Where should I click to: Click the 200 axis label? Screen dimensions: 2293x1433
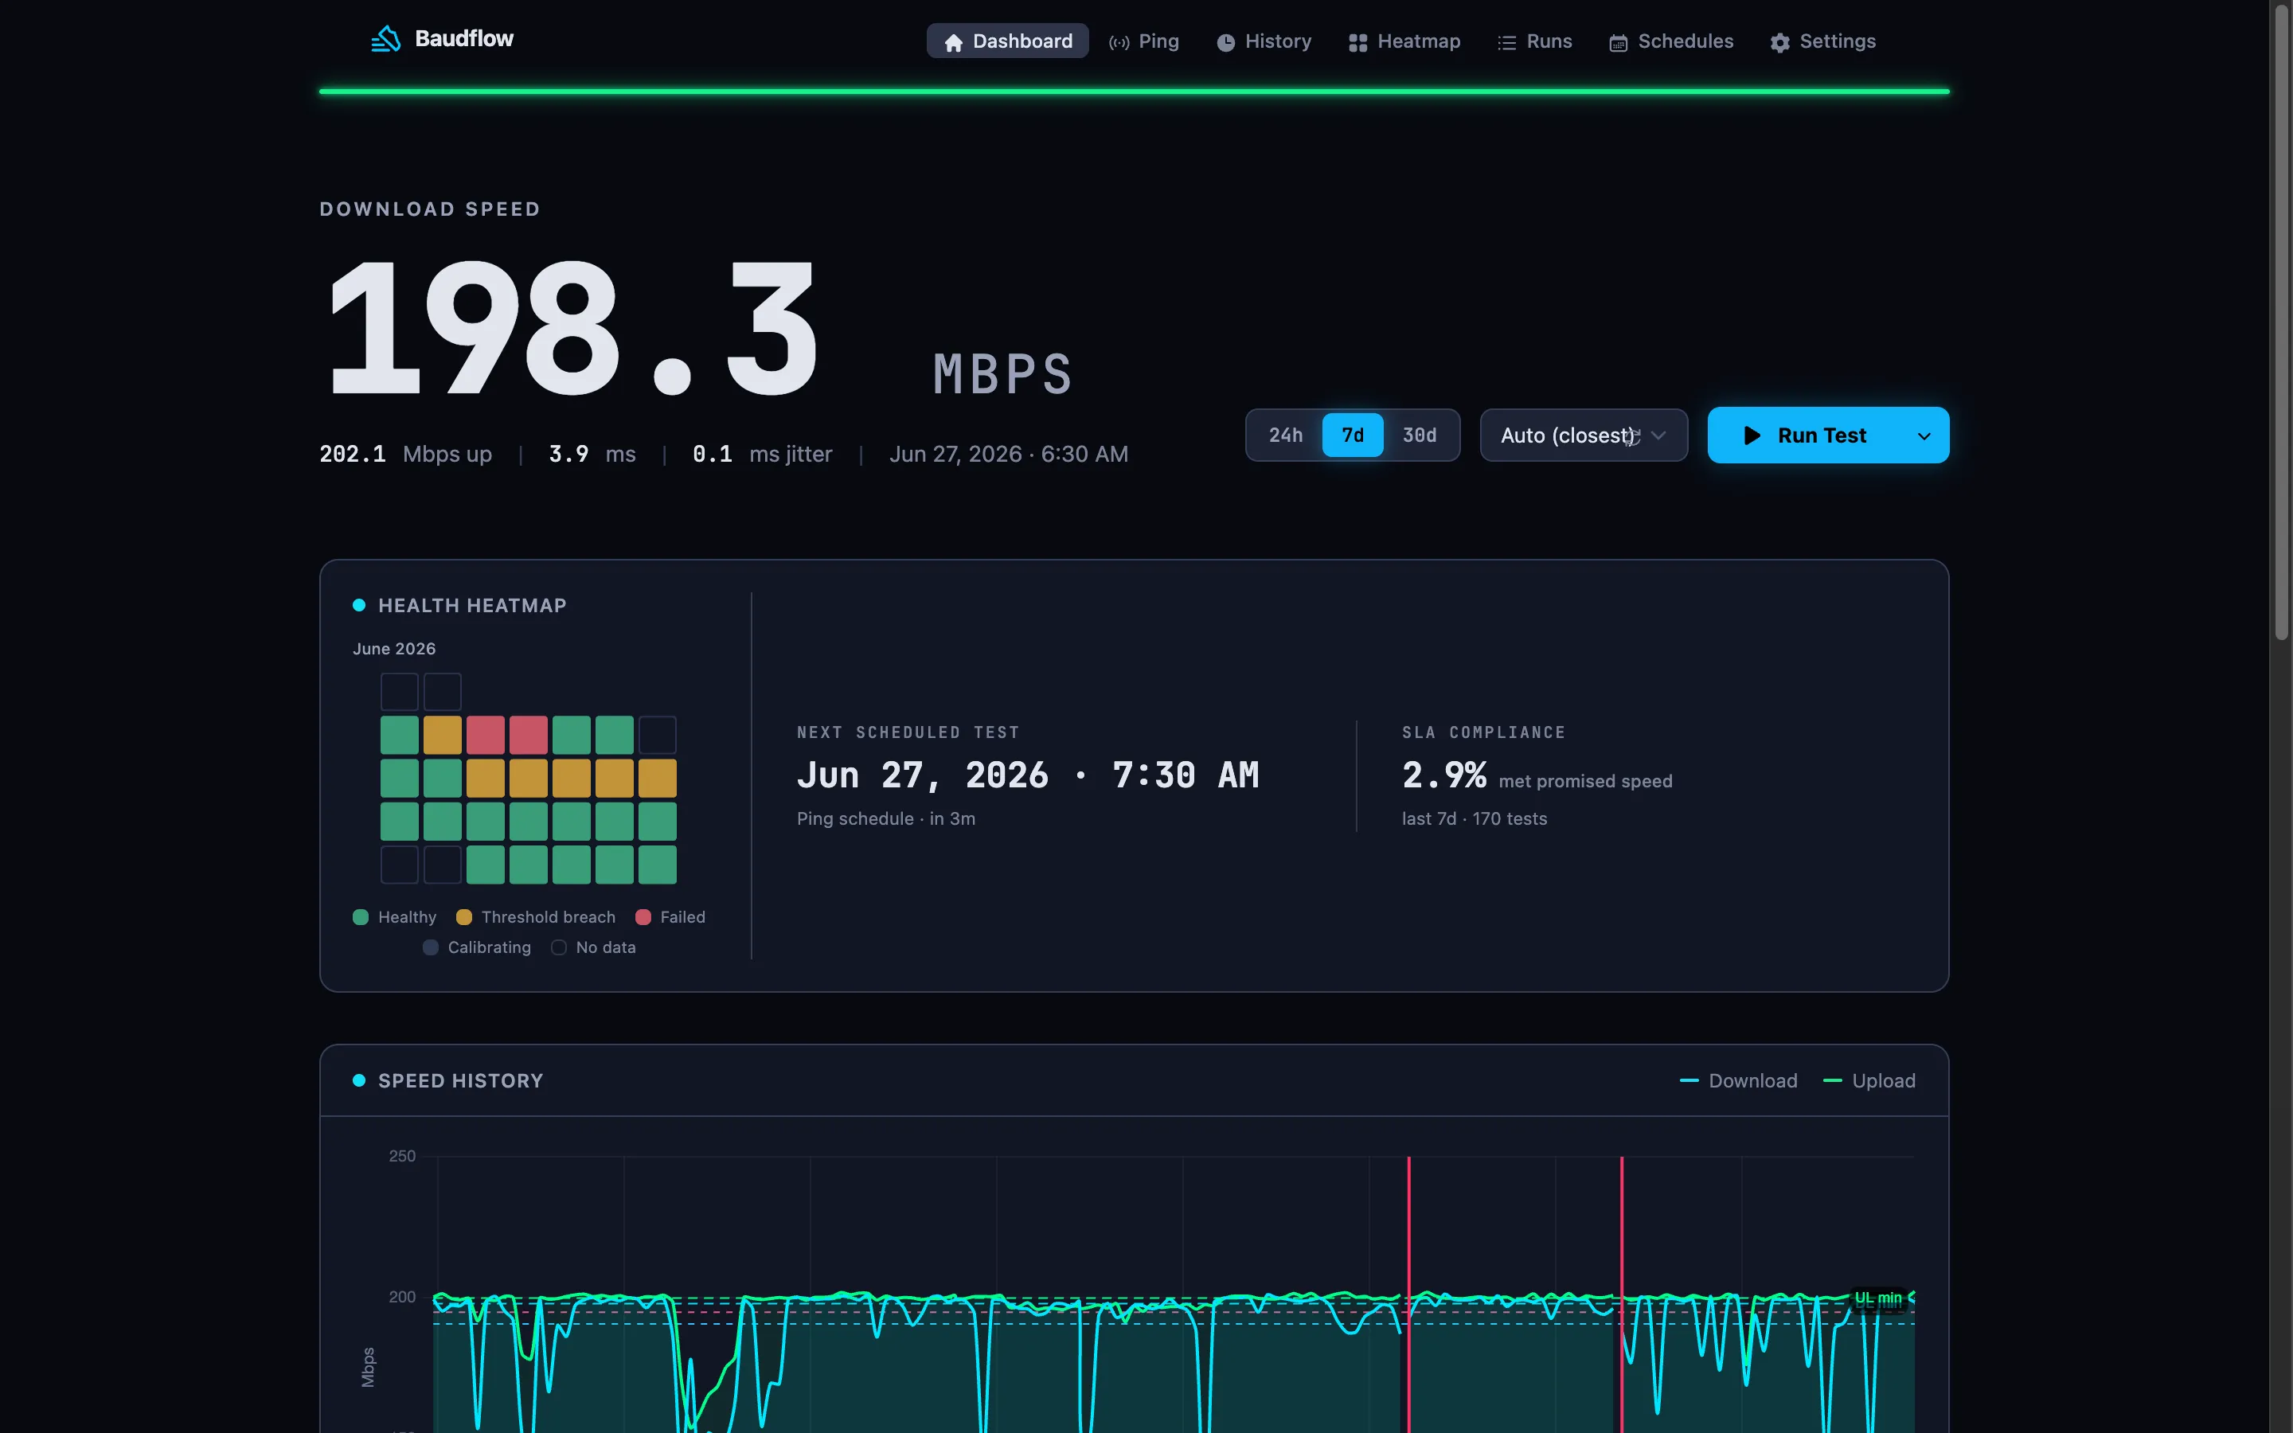click(x=402, y=1297)
